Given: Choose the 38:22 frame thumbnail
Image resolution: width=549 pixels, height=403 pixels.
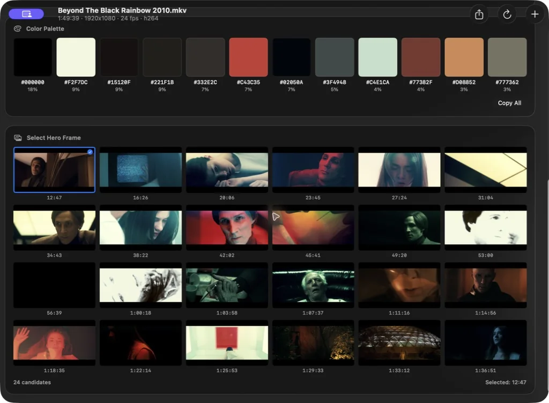Looking at the screenshot, I should pyautogui.click(x=140, y=227).
